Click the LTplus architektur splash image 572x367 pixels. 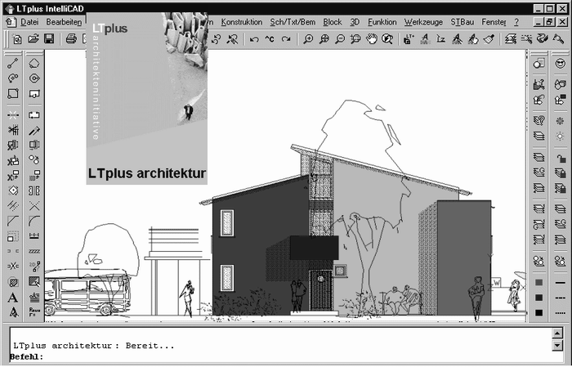pyautogui.click(x=147, y=99)
